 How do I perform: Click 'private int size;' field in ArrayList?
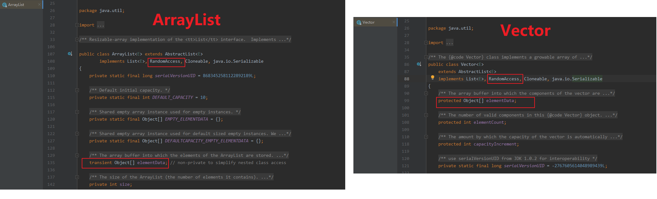(x=111, y=184)
